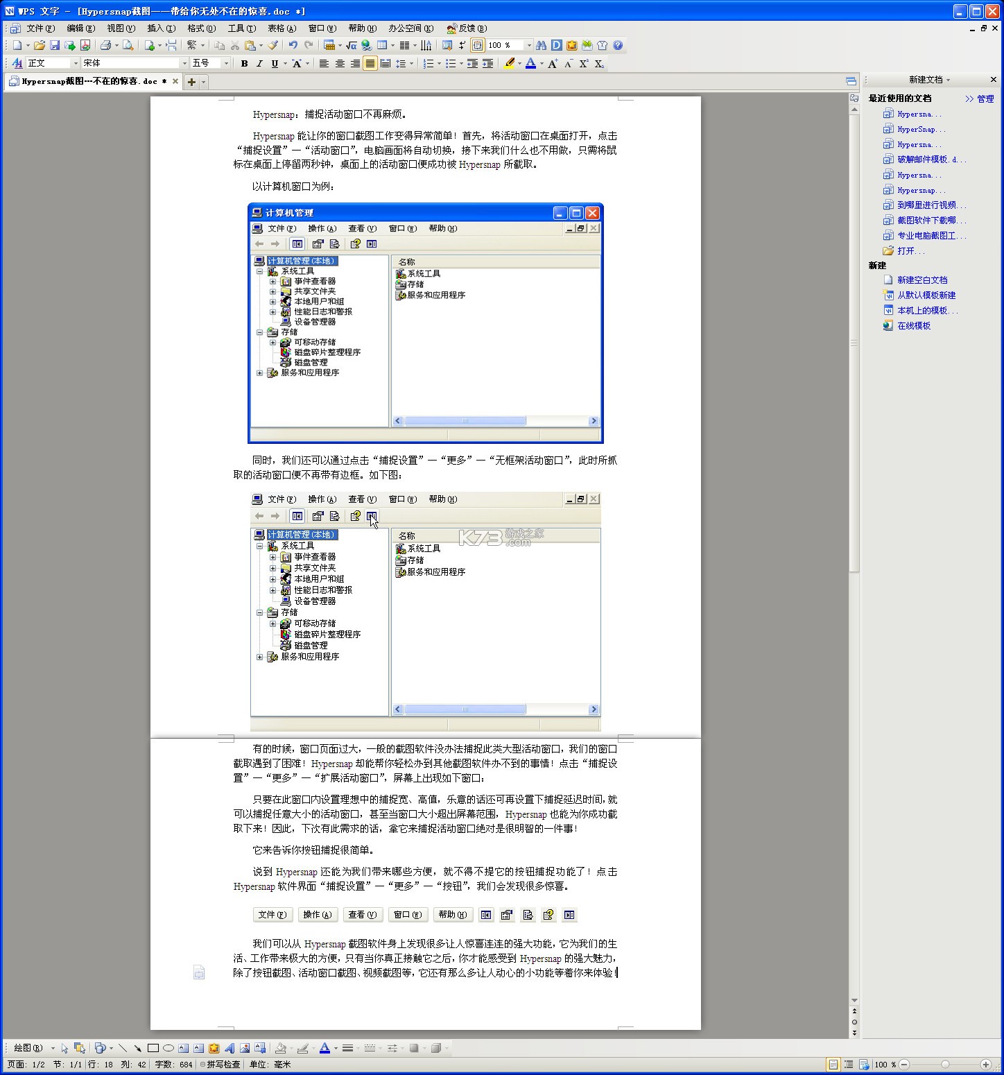Screen dimensions: 1004x1075
Task: Close the Hypersnap document tab
Action: click(175, 81)
